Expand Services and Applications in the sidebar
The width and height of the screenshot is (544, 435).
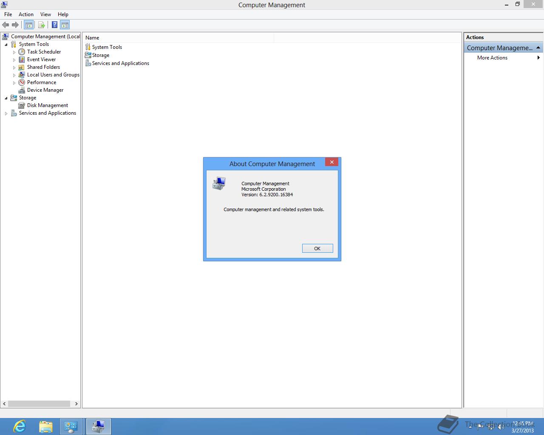(6, 113)
